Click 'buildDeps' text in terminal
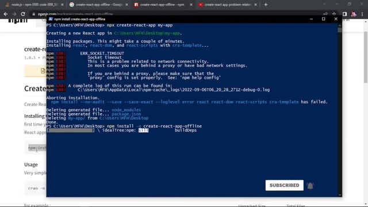368x207 pixels. (x=186, y=131)
